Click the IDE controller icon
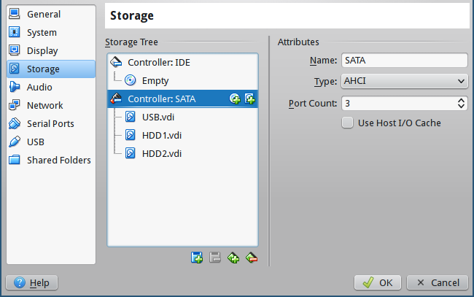The width and height of the screenshot is (474, 297). click(x=116, y=62)
